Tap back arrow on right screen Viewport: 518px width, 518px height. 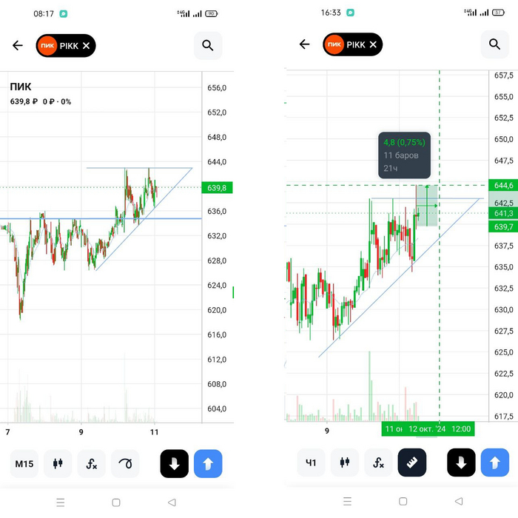click(304, 44)
